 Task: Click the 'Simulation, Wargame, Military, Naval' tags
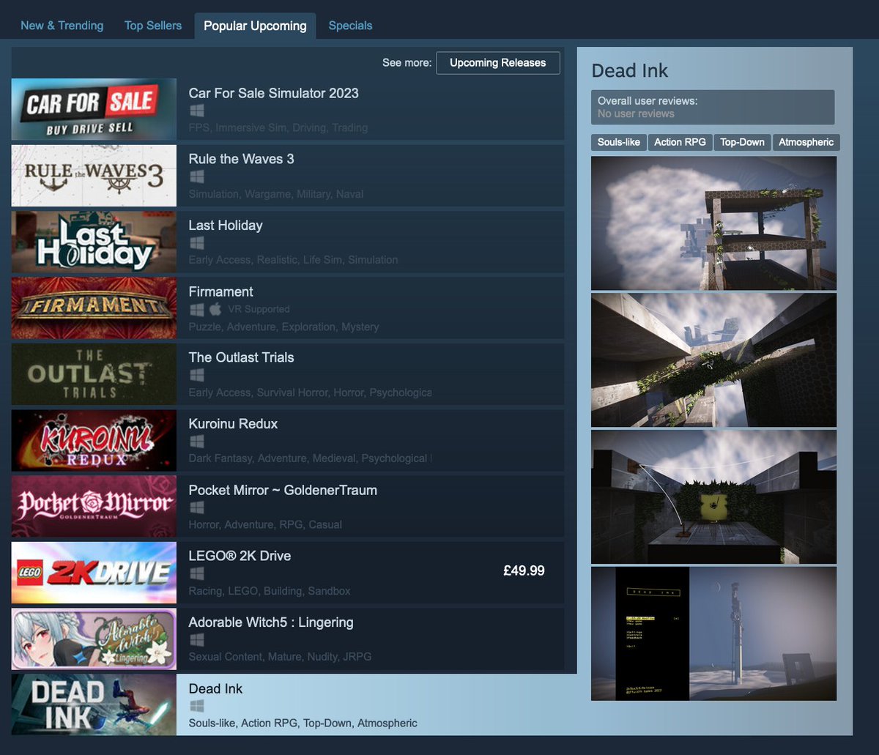coord(276,194)
